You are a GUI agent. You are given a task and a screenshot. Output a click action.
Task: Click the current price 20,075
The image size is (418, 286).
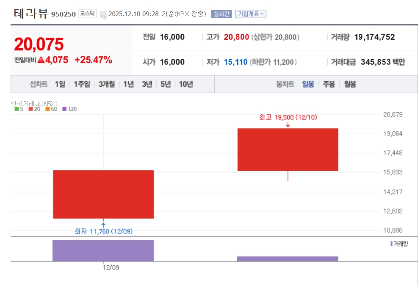tap(39, 44)
